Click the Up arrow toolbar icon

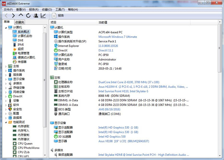pos(21,16)
